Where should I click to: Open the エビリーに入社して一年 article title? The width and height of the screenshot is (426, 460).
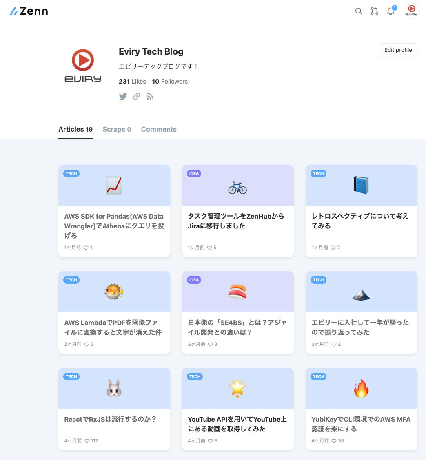pos(360,327)
